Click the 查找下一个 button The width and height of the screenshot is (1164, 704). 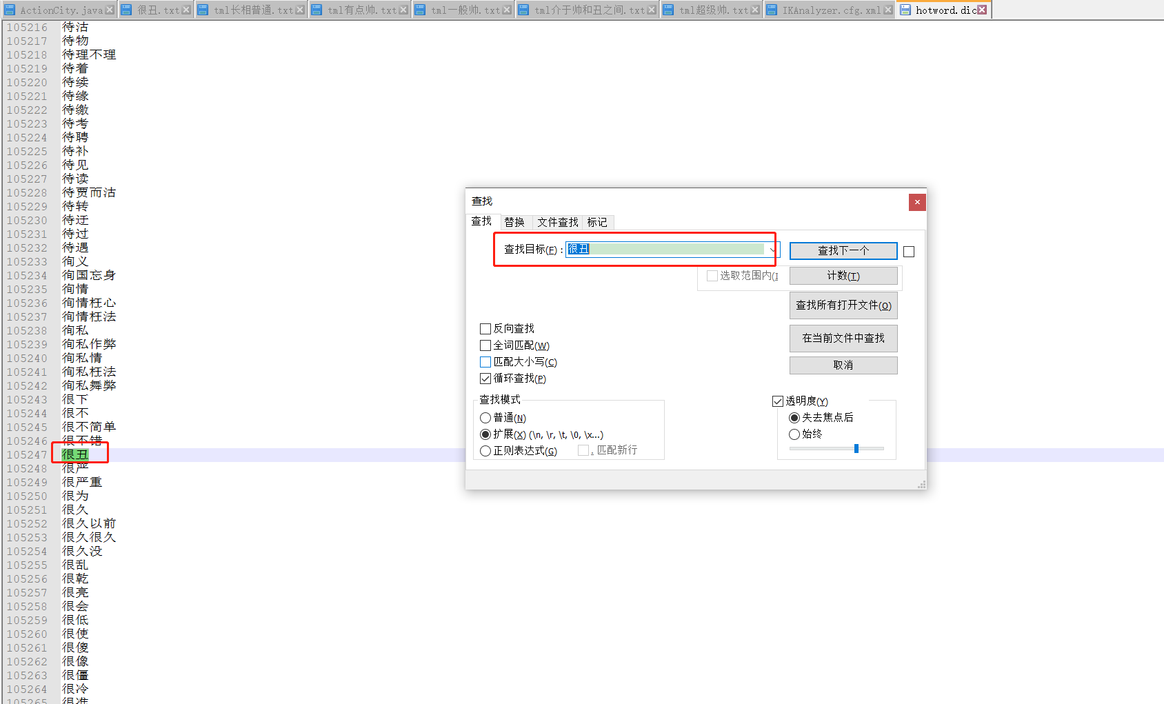click(843, 250)
